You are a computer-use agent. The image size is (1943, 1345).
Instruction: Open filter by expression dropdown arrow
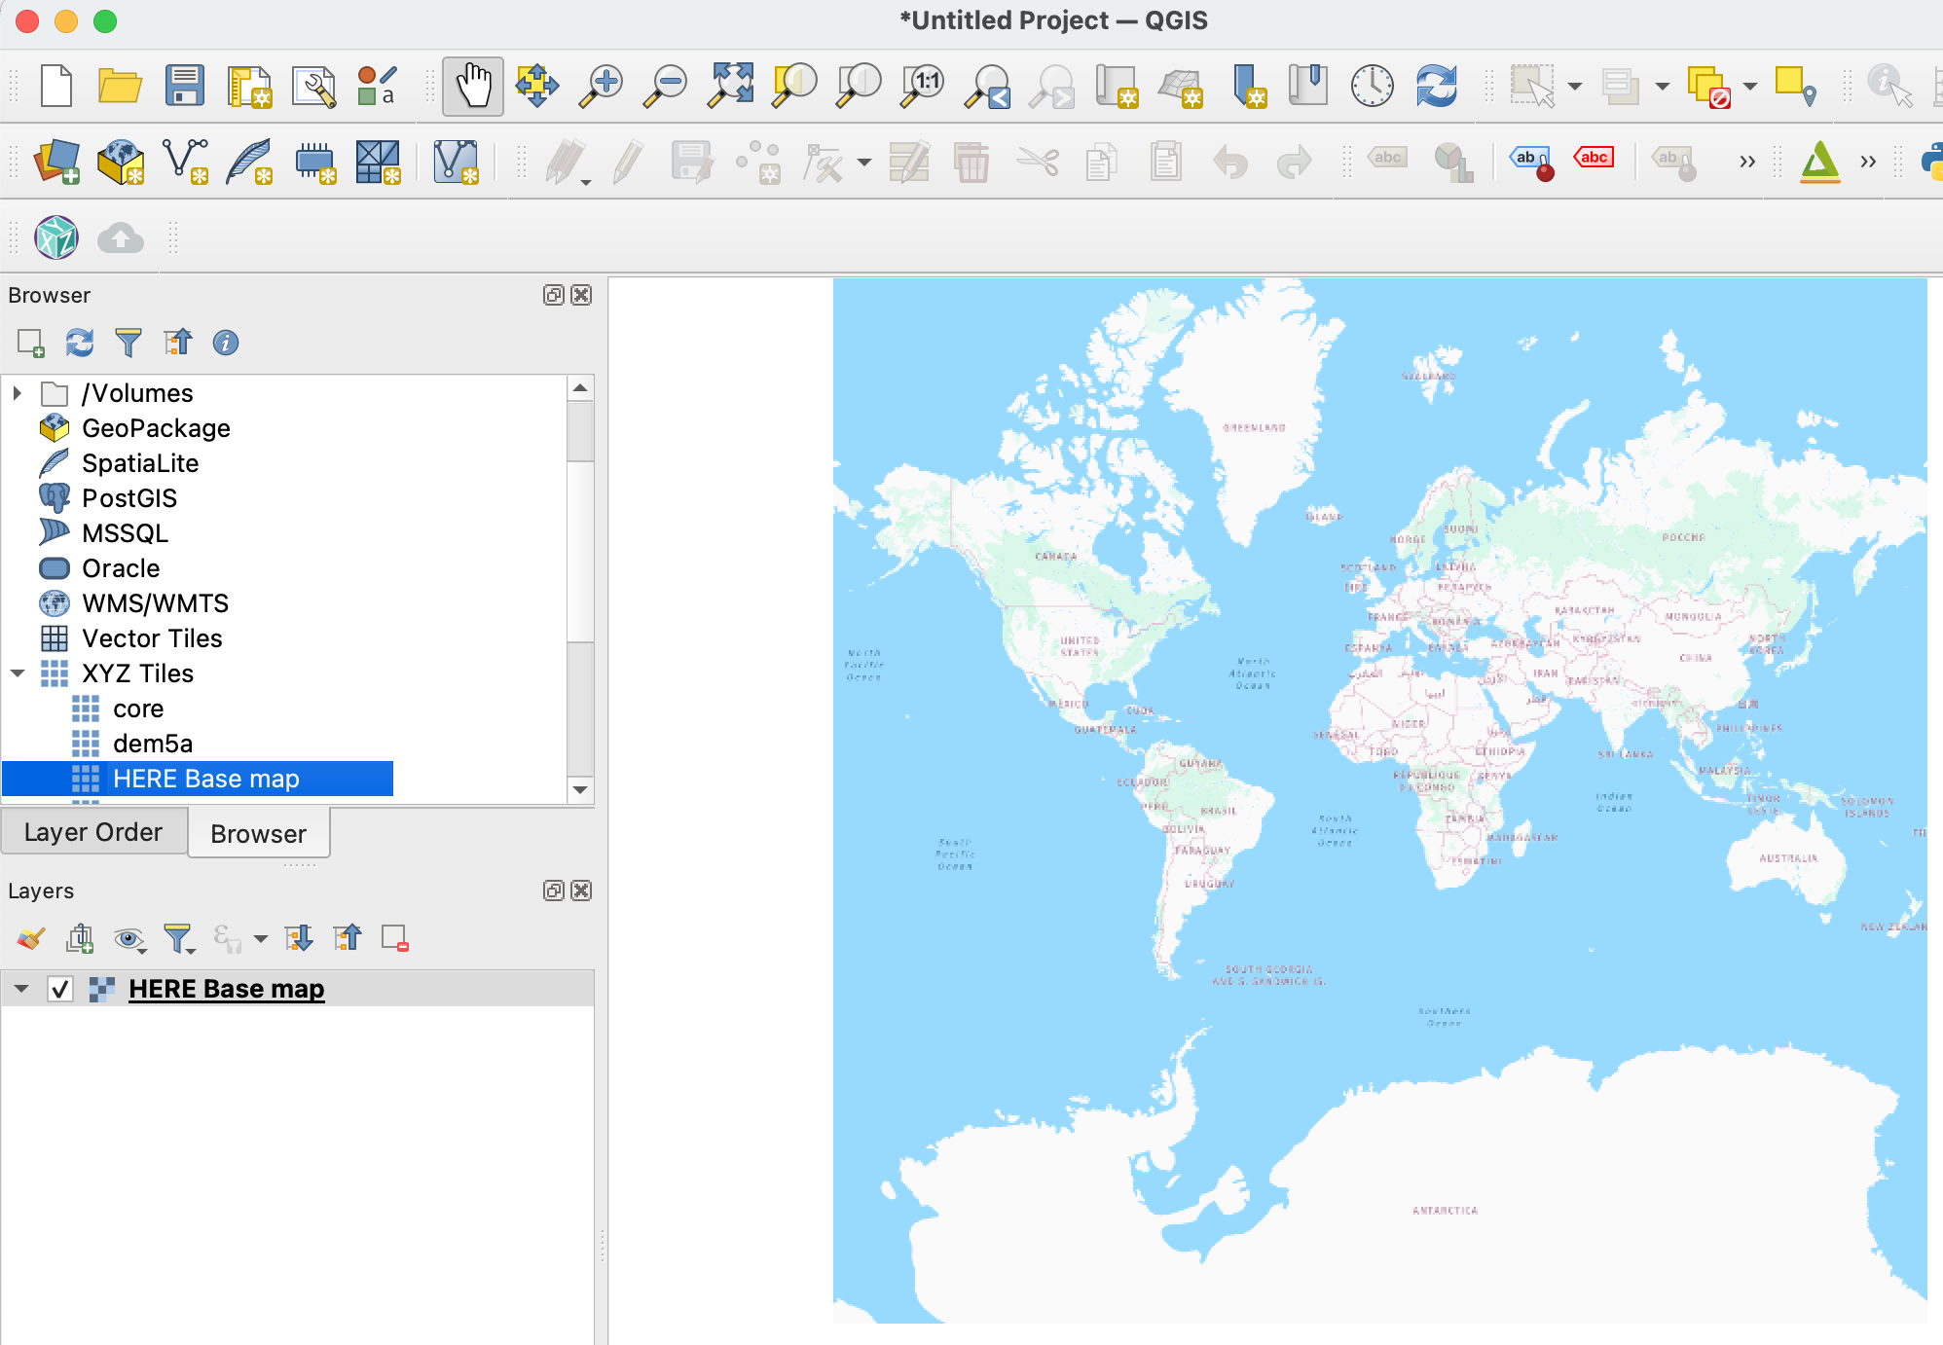260,938
